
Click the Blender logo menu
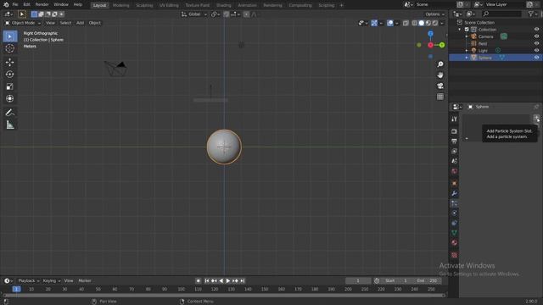click(6, 4)
